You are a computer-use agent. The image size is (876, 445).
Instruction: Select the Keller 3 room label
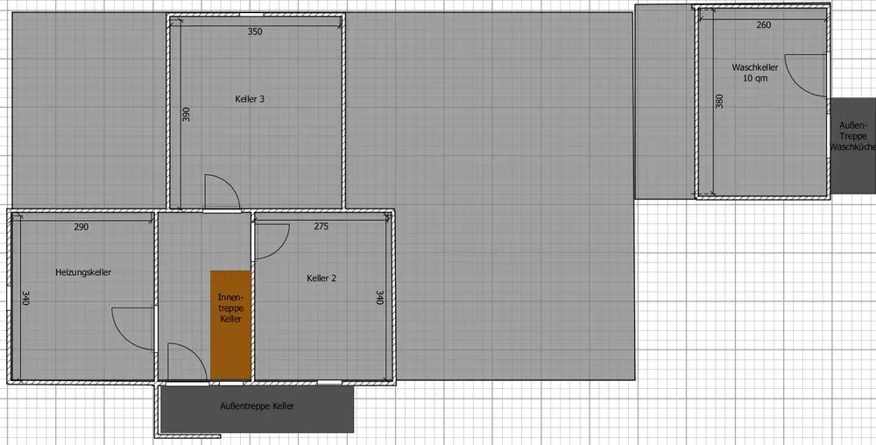point(250,99)
